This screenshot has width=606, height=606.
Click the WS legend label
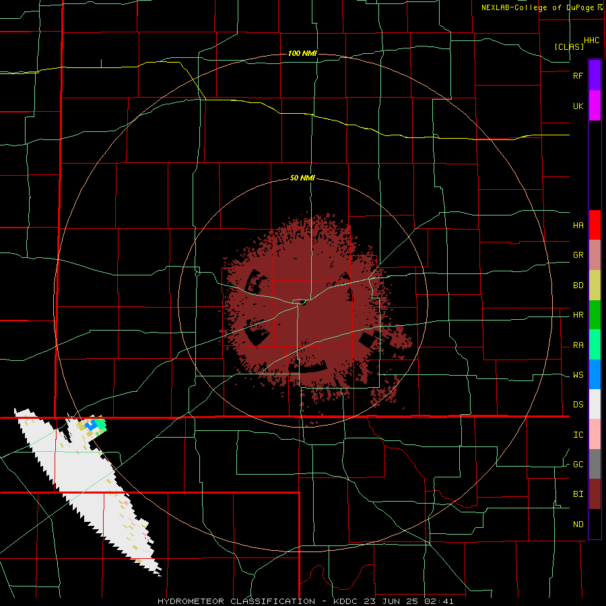click(x=578, y=375)
